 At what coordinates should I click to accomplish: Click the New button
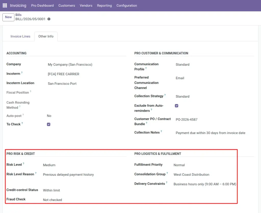tap(8, 17)
